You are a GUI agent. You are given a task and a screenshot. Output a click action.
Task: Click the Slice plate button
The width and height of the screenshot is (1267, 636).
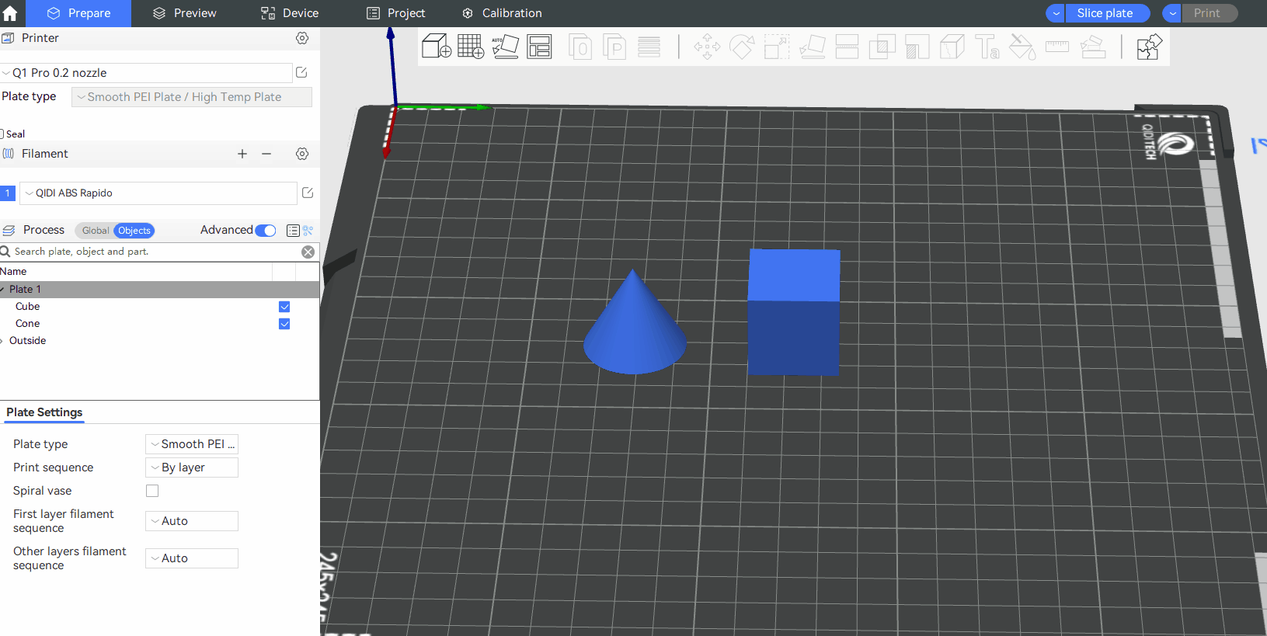coord(1105,13)
